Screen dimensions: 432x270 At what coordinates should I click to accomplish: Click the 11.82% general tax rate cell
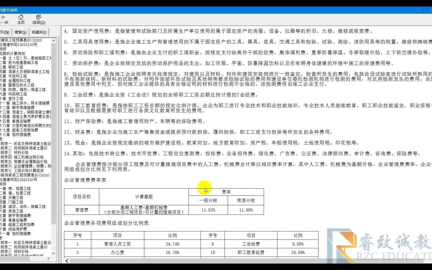coord(208,210)
